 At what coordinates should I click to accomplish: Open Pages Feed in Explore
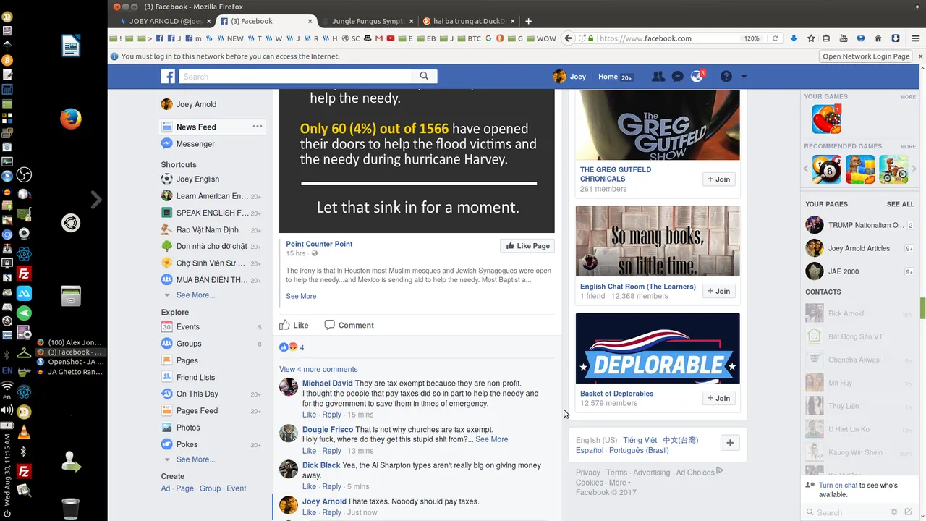tap(197, 411)
